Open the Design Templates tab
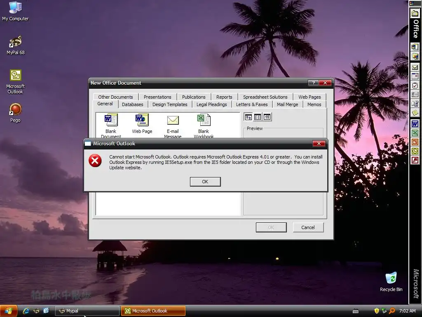Screen dimensions: 422x317 point(170,104)
